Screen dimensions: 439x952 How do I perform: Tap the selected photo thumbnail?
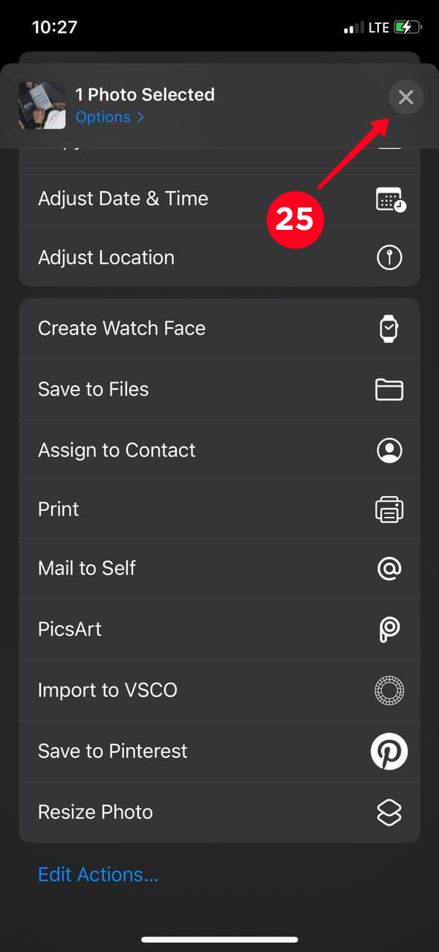tap(42, 106)
